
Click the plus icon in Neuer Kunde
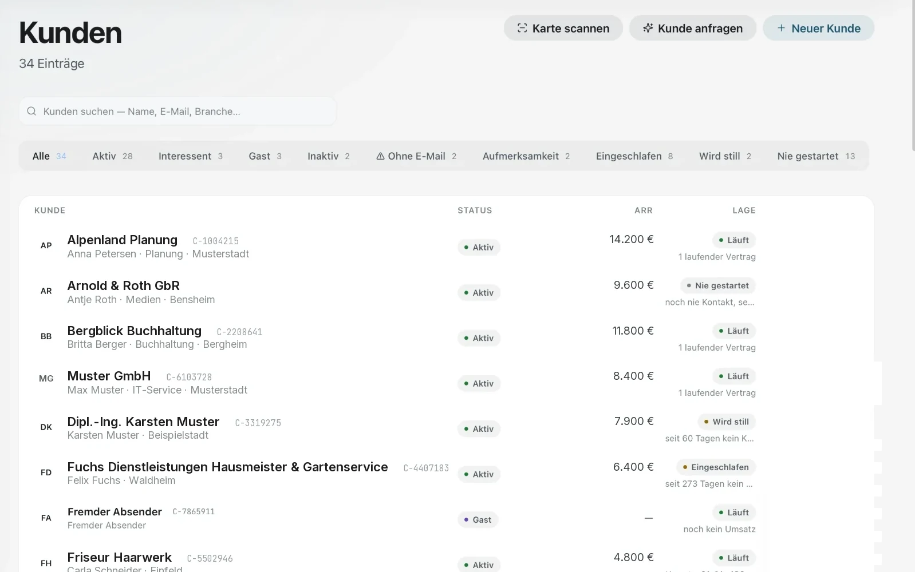tap(781, 28)
